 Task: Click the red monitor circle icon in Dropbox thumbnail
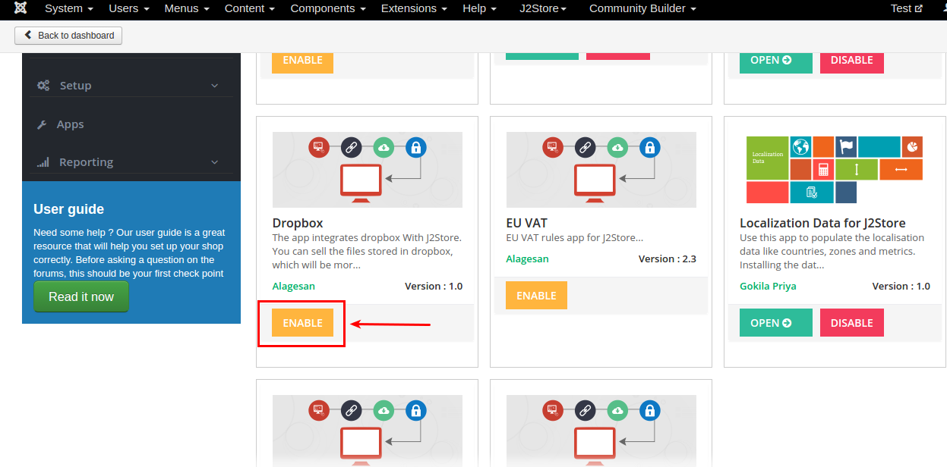point(318,147)
